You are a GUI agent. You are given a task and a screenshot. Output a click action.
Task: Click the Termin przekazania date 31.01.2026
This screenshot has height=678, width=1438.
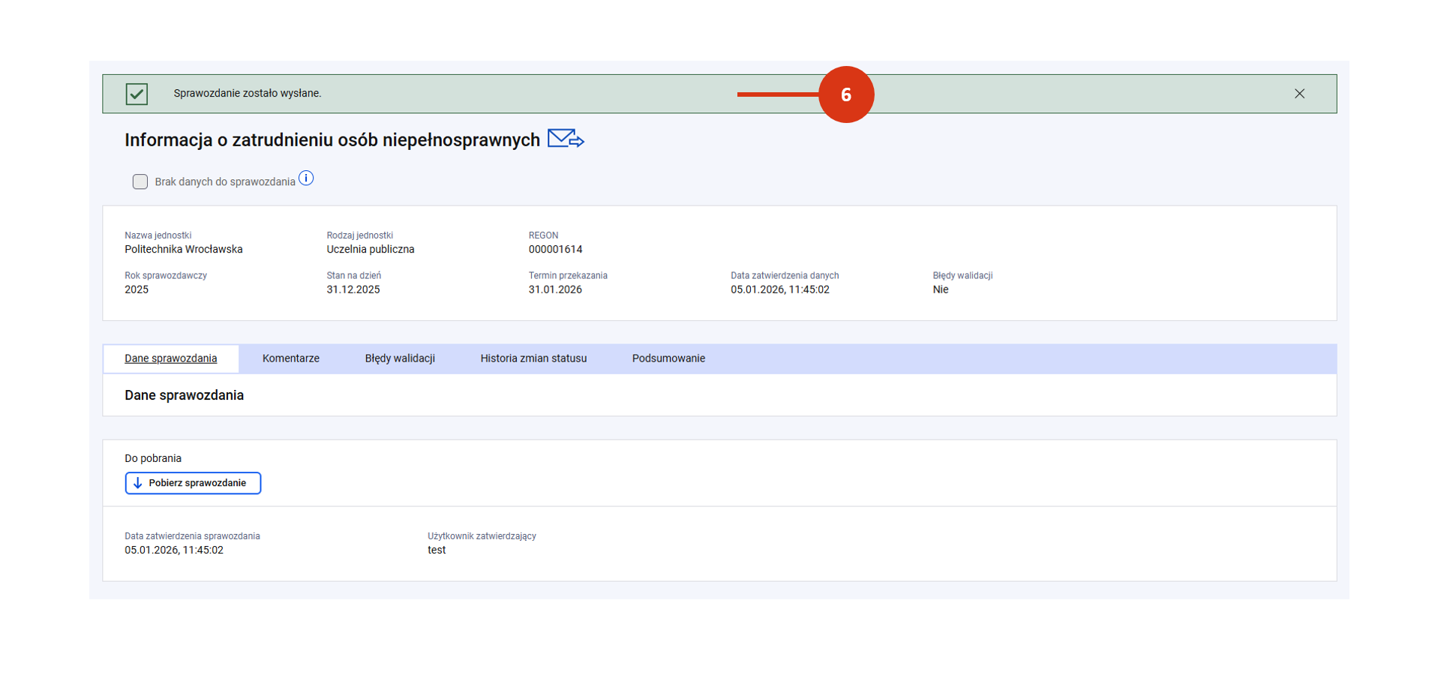[x=555, y=290]
